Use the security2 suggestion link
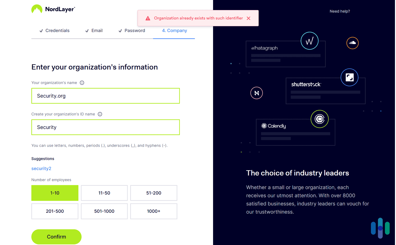Image resolution: width=396 pixels, height=245 pixels. coord(41,169)
